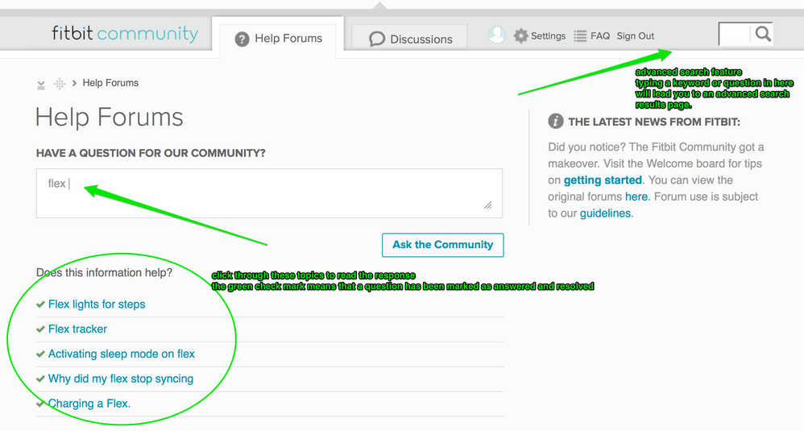Click the text area resize handle
This screenshot has width=804, height=431.
[488, 205]
